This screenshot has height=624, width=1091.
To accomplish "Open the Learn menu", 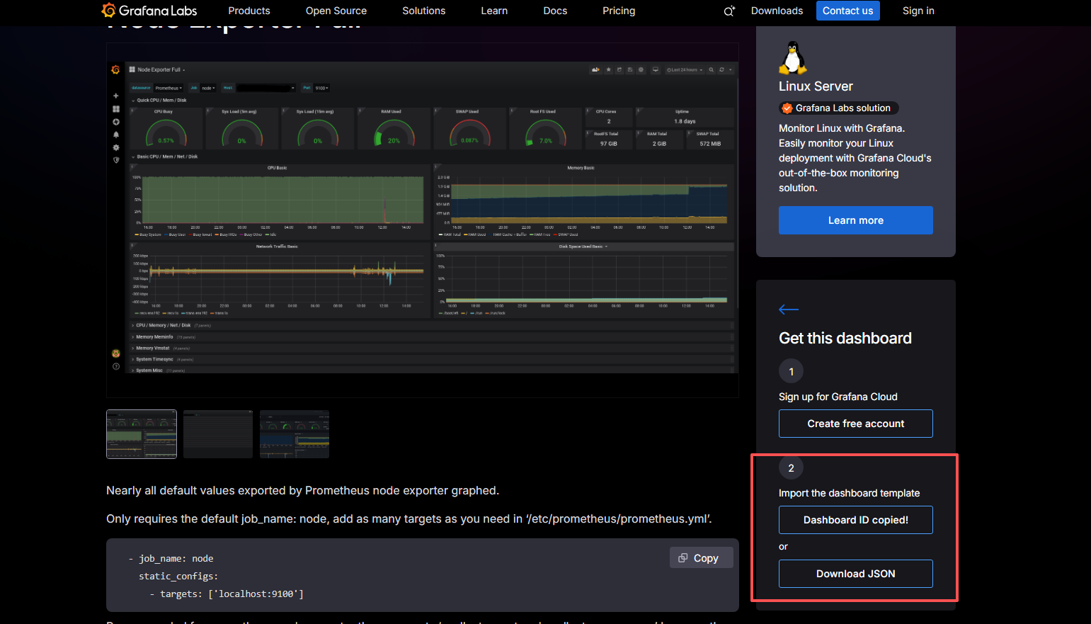I will coord(493,11).
